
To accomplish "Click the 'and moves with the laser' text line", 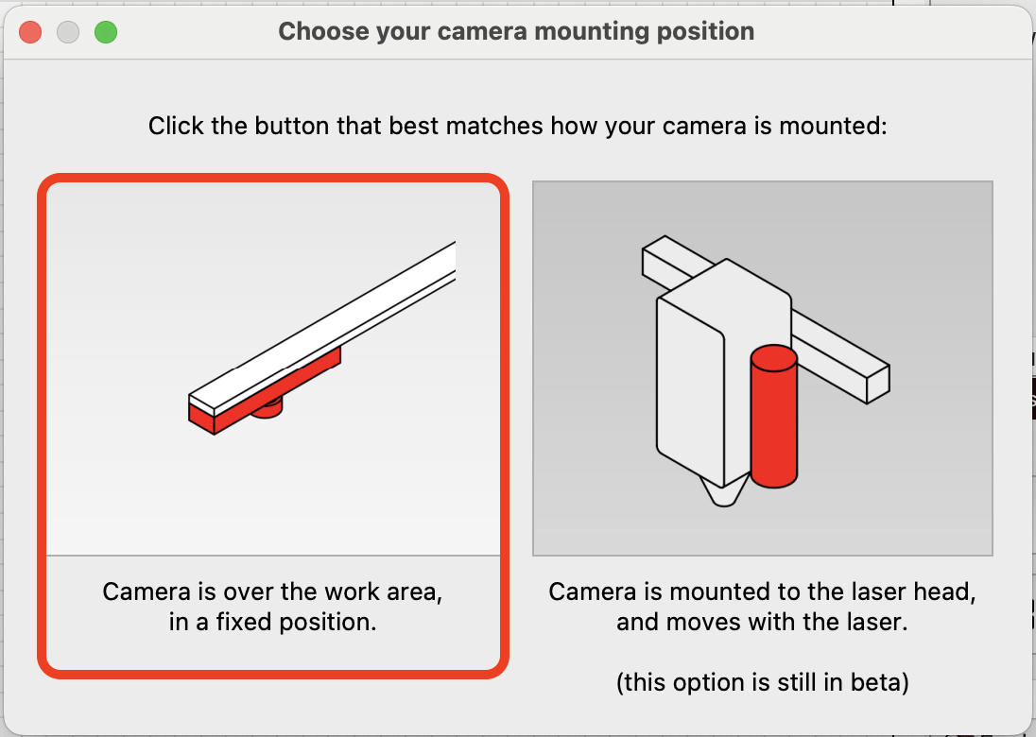I will [x=762, y=622].
